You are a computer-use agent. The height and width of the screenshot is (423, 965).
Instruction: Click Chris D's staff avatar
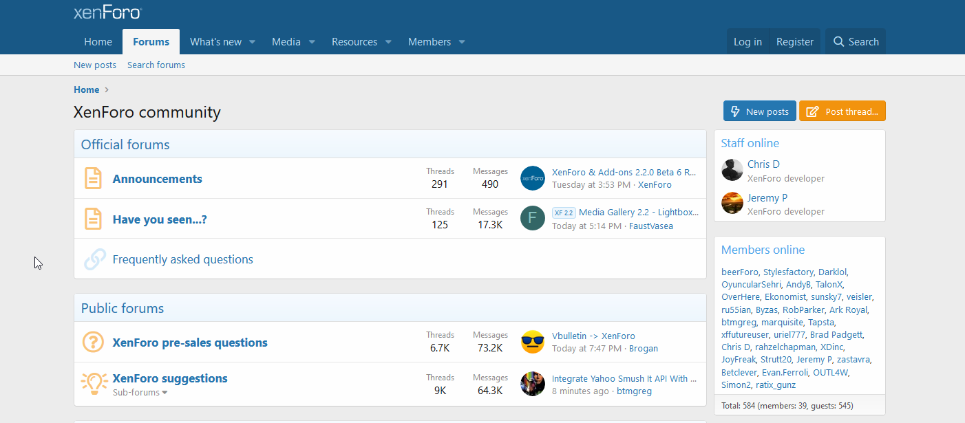click(x=732, y=170)
